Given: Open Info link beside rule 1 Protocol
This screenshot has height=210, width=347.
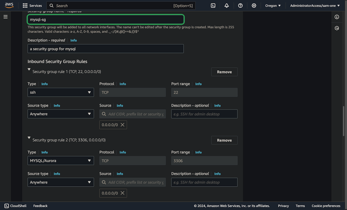Looking at the screenshot, I should 123,84.
